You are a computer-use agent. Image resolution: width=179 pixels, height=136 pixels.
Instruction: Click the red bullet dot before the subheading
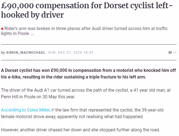coord(2,29)
